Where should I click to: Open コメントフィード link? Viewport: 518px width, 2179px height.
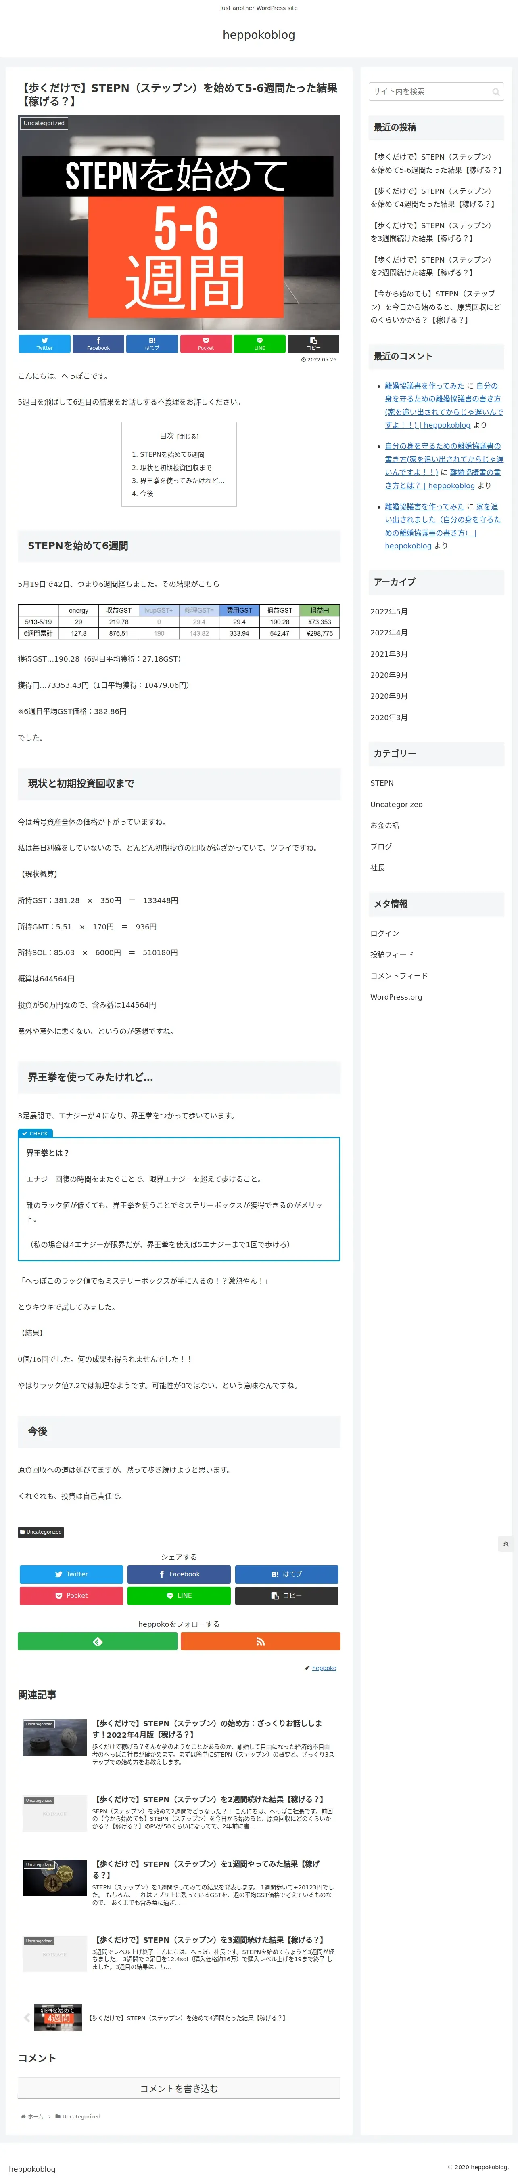(399, 976)
